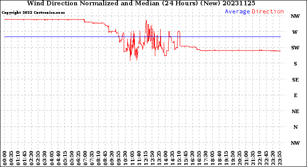
Task: Click the red direction line's peak near 12:15
Action: coord(146,20)
